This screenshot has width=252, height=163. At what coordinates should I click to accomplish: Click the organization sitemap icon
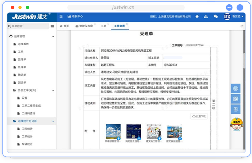[206, 17]
